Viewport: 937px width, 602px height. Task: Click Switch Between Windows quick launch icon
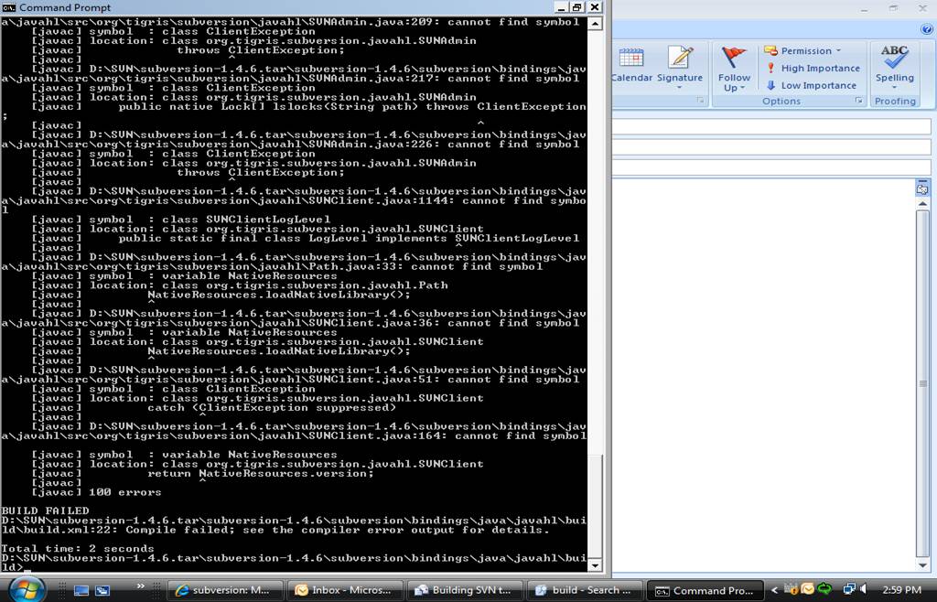[102, 590]
